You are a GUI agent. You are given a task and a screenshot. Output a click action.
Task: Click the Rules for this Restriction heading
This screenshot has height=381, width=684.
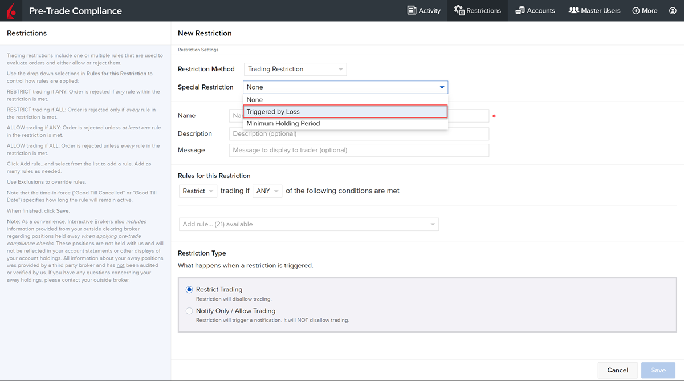(x=214, y=176)
